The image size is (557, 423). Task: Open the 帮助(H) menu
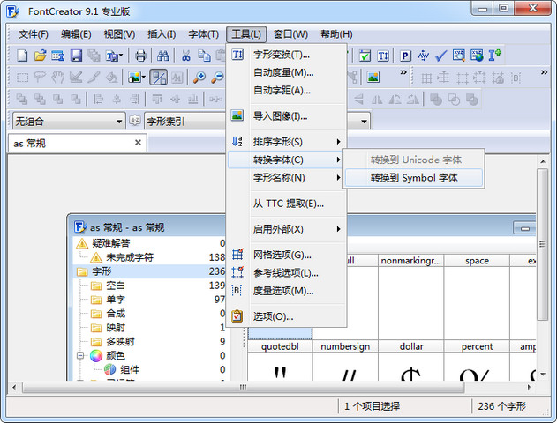pyautogui.click(x=336, y=34)
